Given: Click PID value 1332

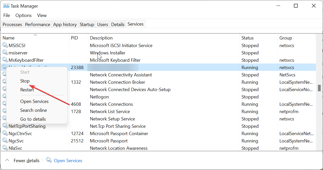Looking at the screenshot, I should pyautogui.click(x=76, y=82).
